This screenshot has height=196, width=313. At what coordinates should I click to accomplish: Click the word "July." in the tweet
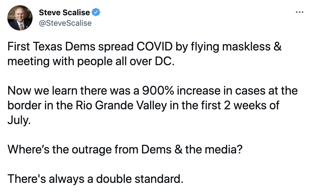(19, 121)
